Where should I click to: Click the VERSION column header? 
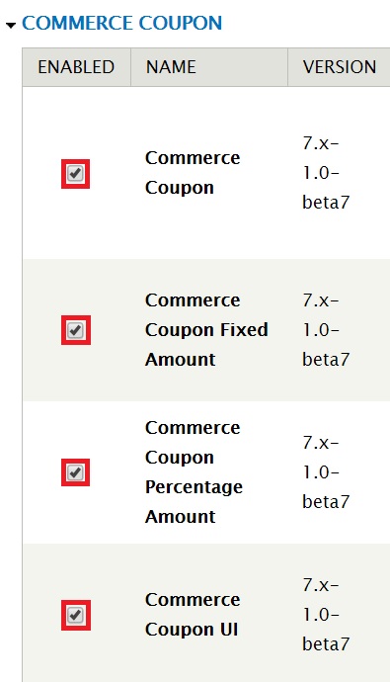(340, 67)
